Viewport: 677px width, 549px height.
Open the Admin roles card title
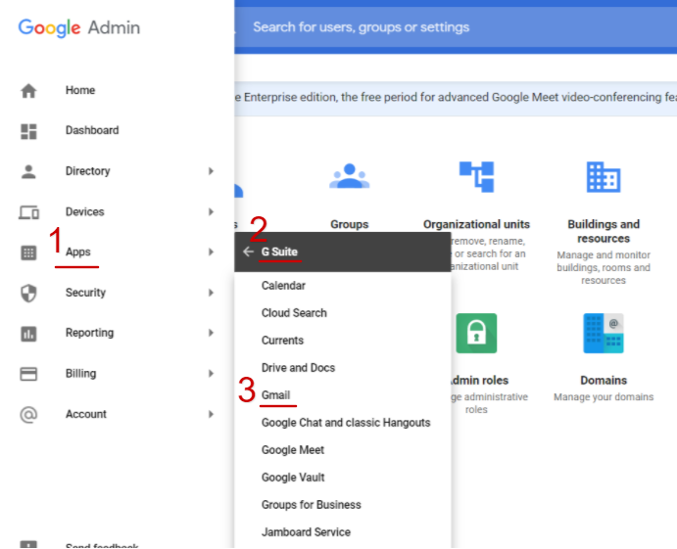click(x=479, y=381)
